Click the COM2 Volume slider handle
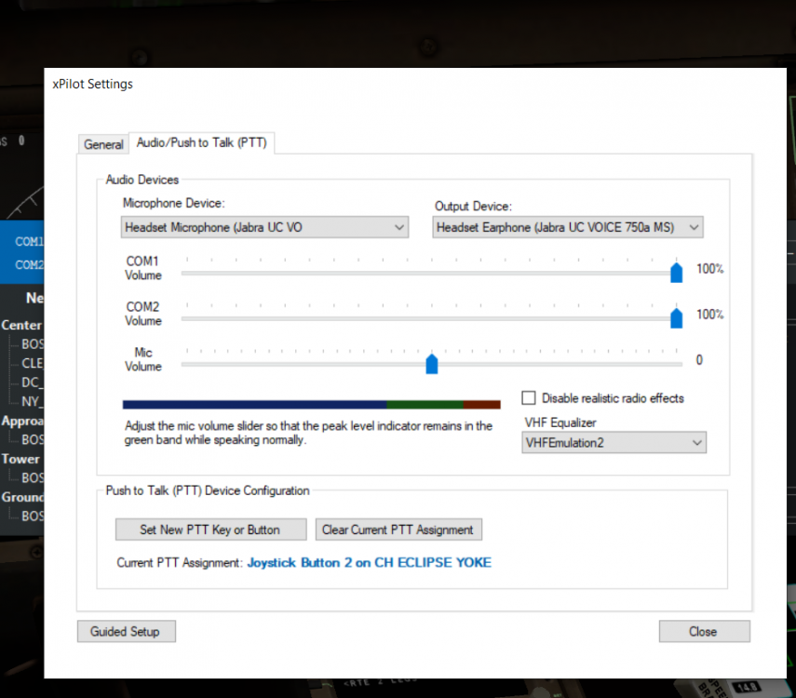This screenshot has height=698, width=796. point(677,317)
